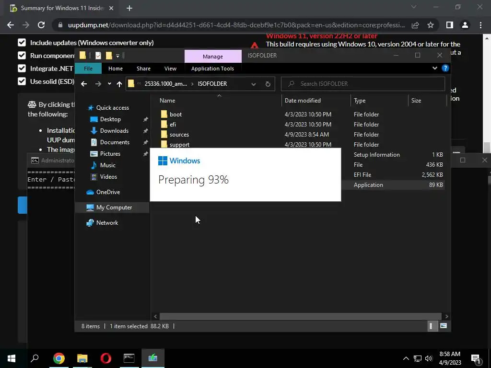The height and width of the screenshot is (368, 491).
Task: Open Quick access in navigation pane
Action: (x=112, y=108)
